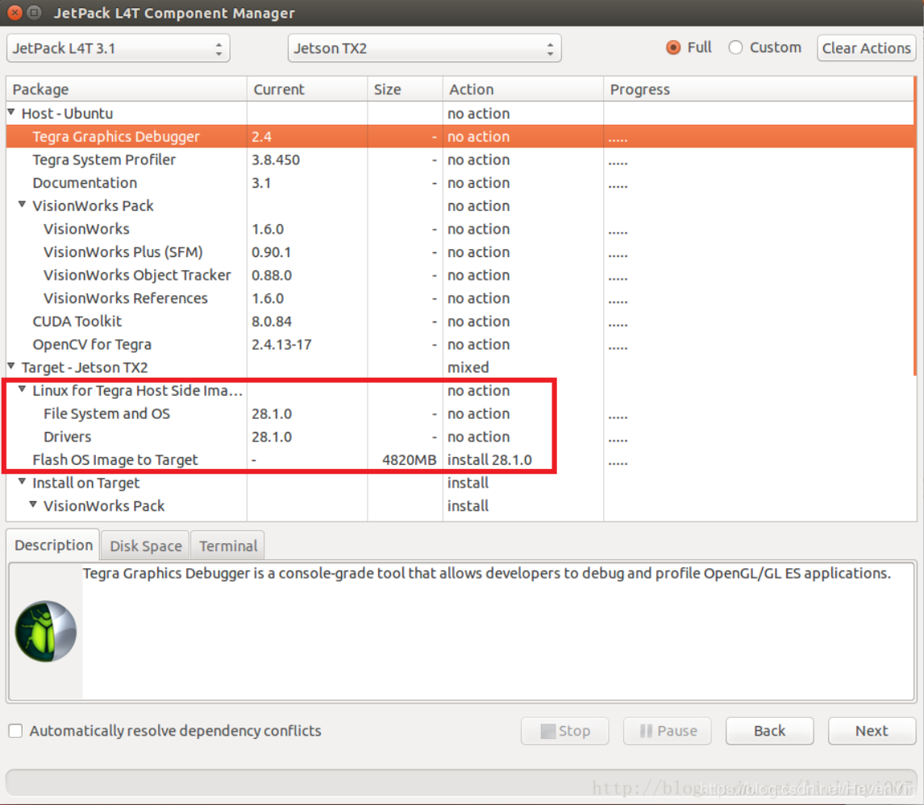Collapse the Host-side VisionWorks Pack node
Image resolution: width=924 pixels, height=805 pixels.
tap(22, 205)
